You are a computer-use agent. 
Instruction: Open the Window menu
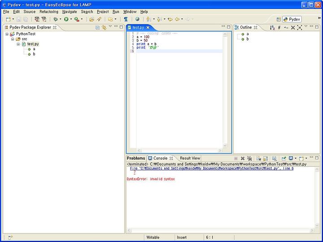click(x=130, y=12)
